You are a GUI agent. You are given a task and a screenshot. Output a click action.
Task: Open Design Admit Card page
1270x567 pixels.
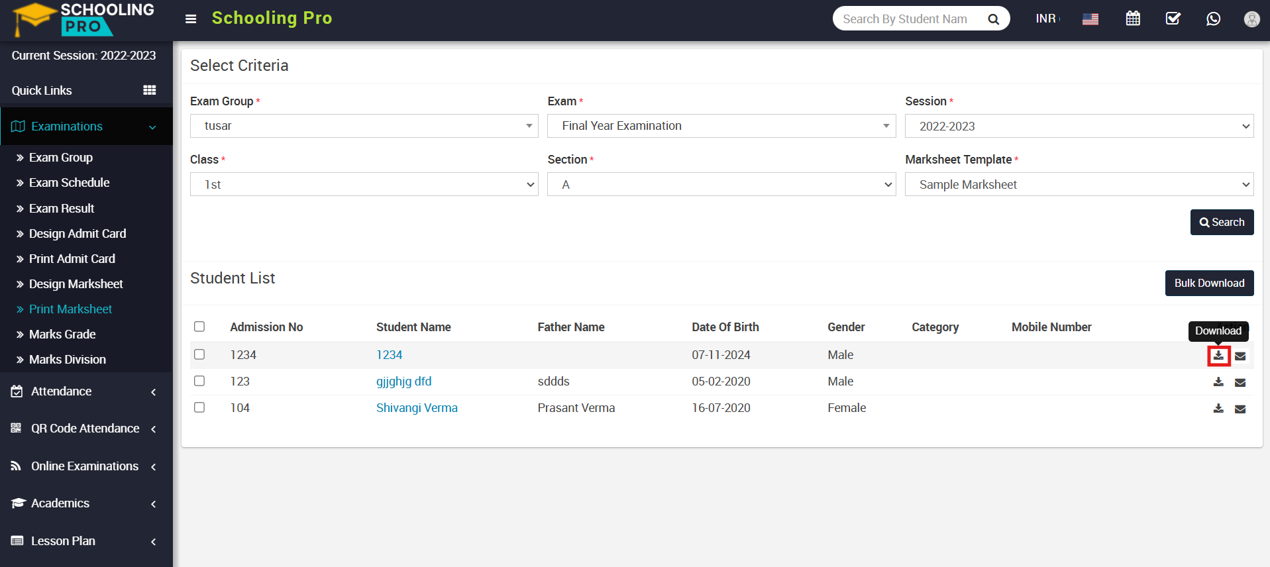pyautogui.click(x=78, y=234)
